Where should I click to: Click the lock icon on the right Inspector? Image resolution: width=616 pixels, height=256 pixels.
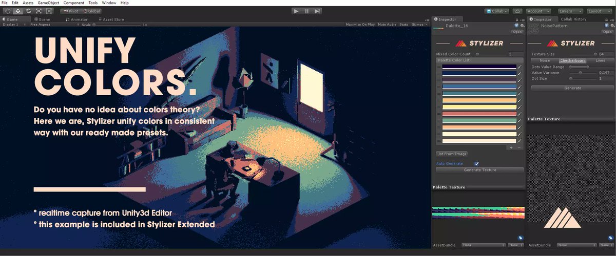pyautogui.click(x=605, y=19)
